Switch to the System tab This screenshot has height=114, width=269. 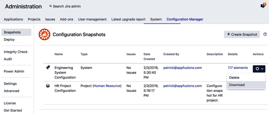156,19
